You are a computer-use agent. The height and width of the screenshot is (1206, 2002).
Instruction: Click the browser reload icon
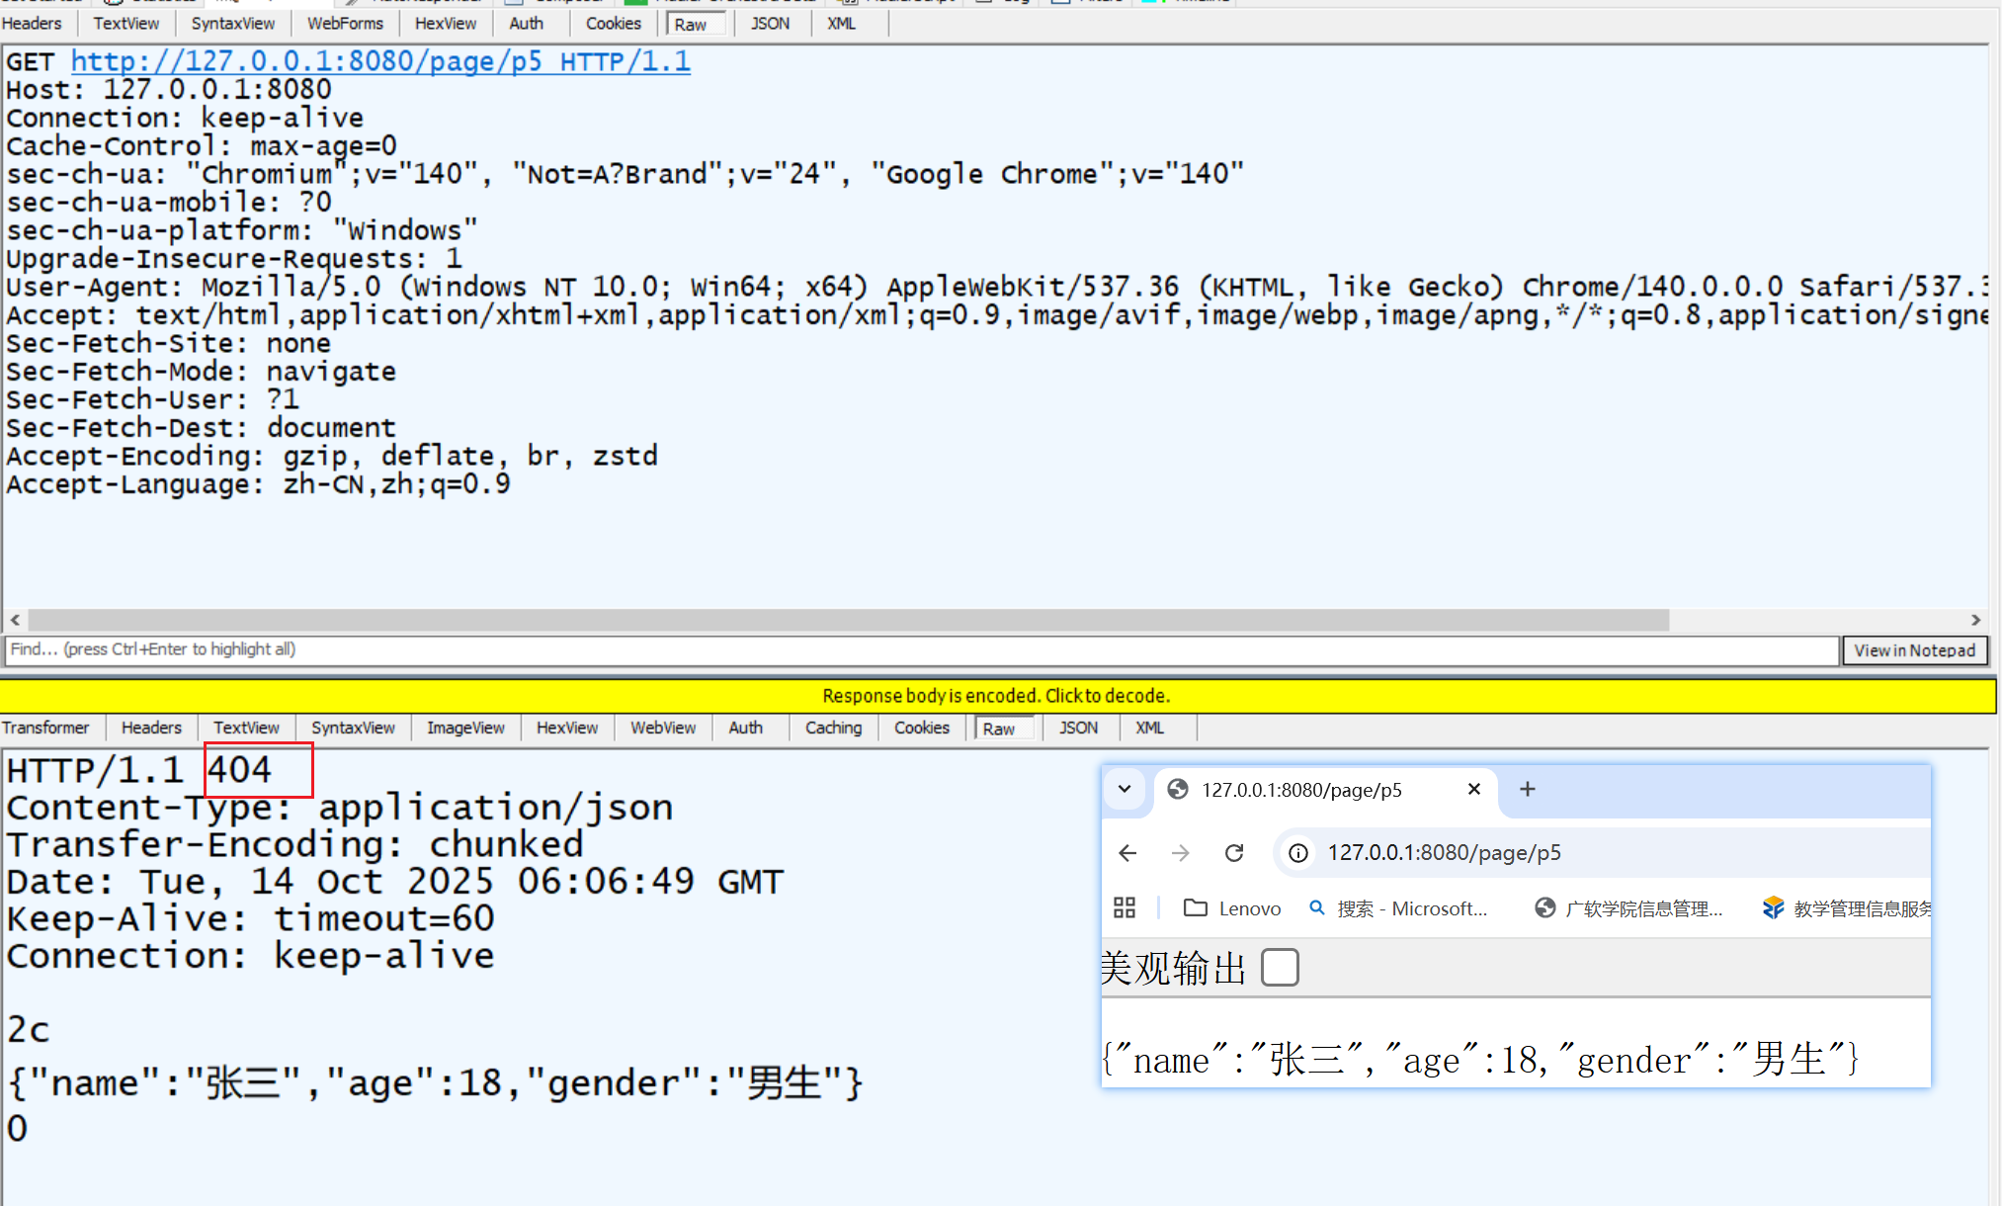tap(1234, 853)
